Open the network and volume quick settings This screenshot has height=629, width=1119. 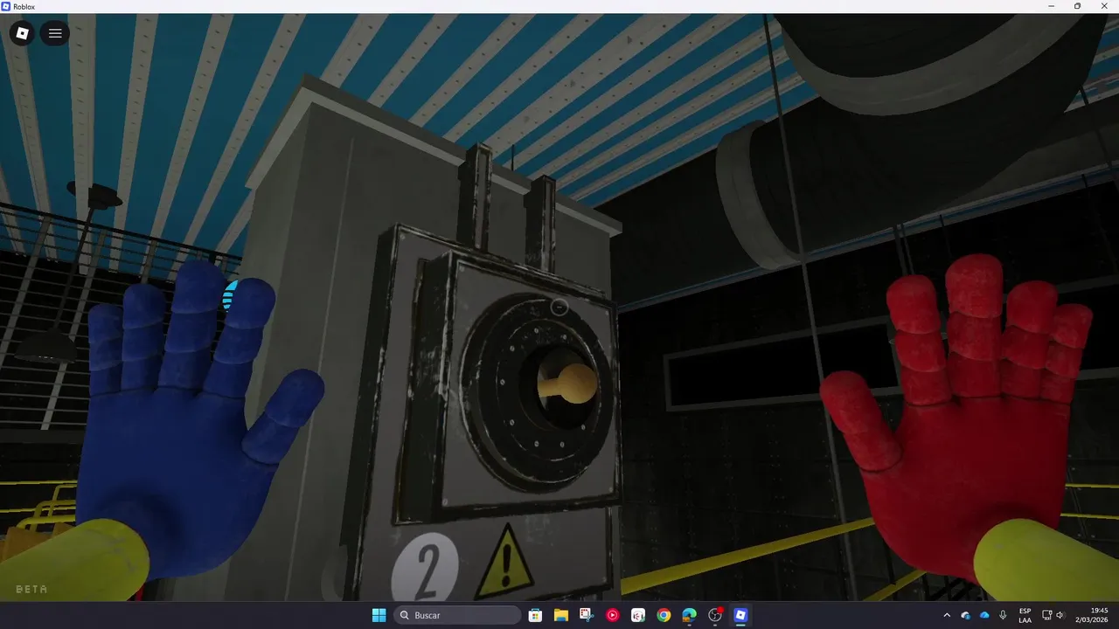coord(1053,615)
